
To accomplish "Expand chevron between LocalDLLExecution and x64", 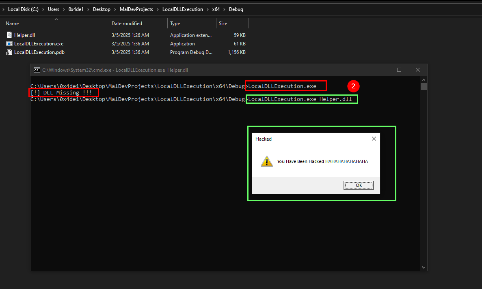I will pyautogui.click(x=207, y=9).
